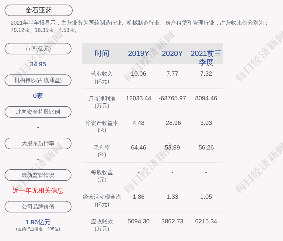Click the 0家 institutional holding value
The width and height of the screenshot is (283, 241).
pos(38,96)
